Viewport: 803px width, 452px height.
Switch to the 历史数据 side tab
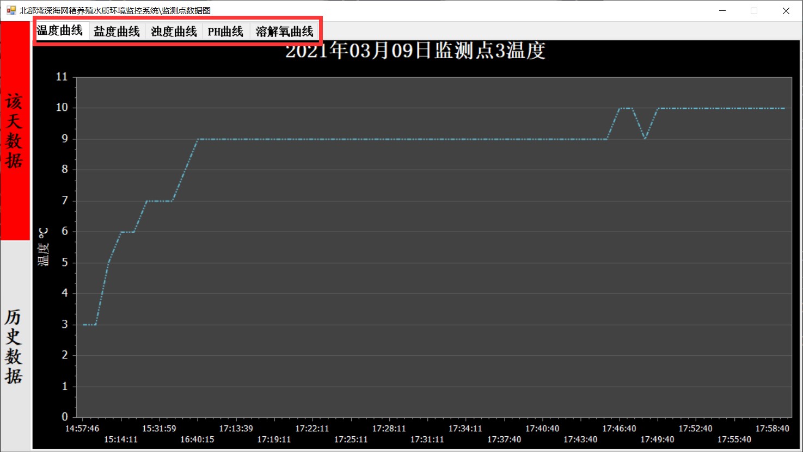click(x=15, y=346)
